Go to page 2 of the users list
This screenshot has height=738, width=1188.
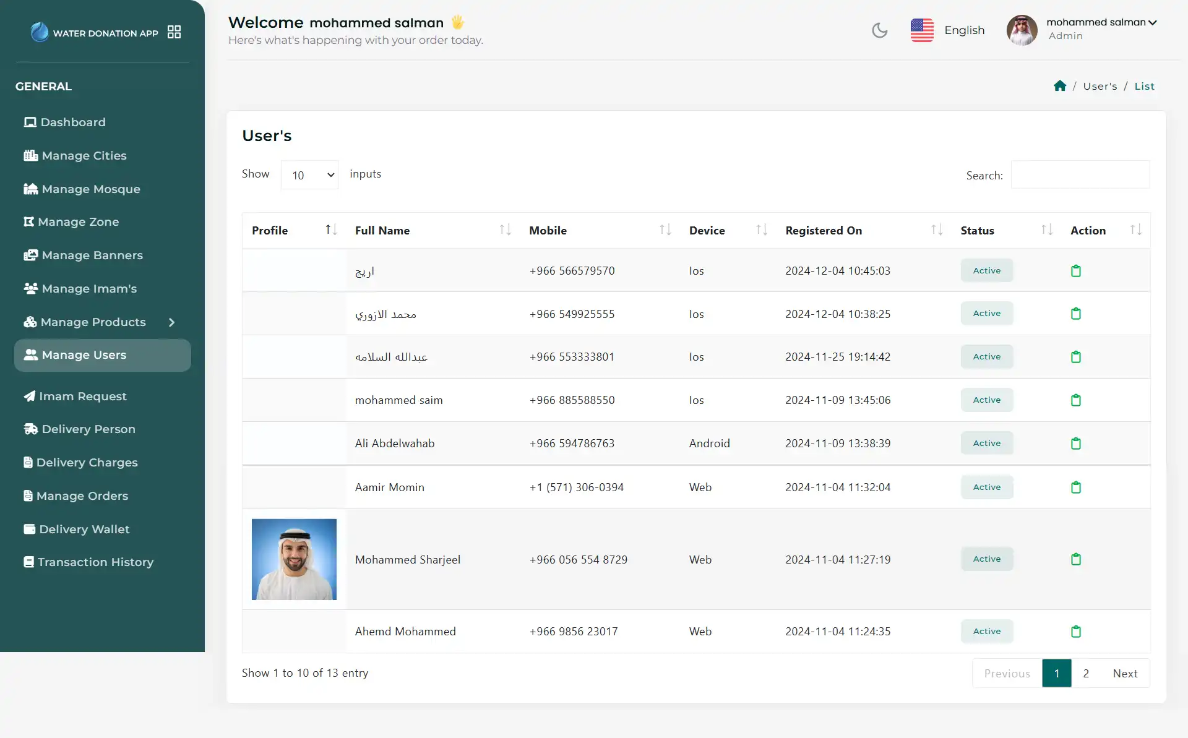click(1086, 673)
